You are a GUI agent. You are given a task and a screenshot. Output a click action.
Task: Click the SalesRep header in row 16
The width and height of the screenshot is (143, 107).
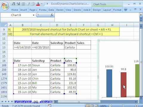coord(41,61)
